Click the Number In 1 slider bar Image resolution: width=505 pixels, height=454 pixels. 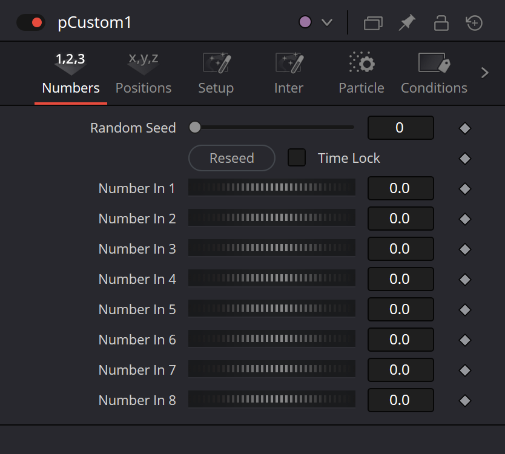272,188
